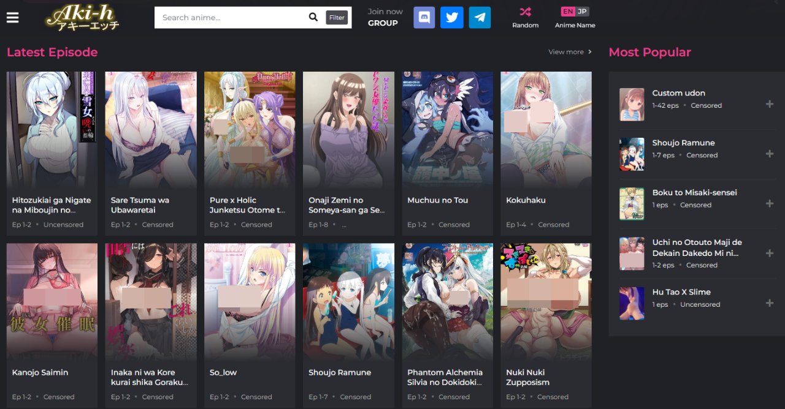Open the Muchuu no Tou title link
The height and width of the screenshot is (409, 785).
tap(437, 200)
